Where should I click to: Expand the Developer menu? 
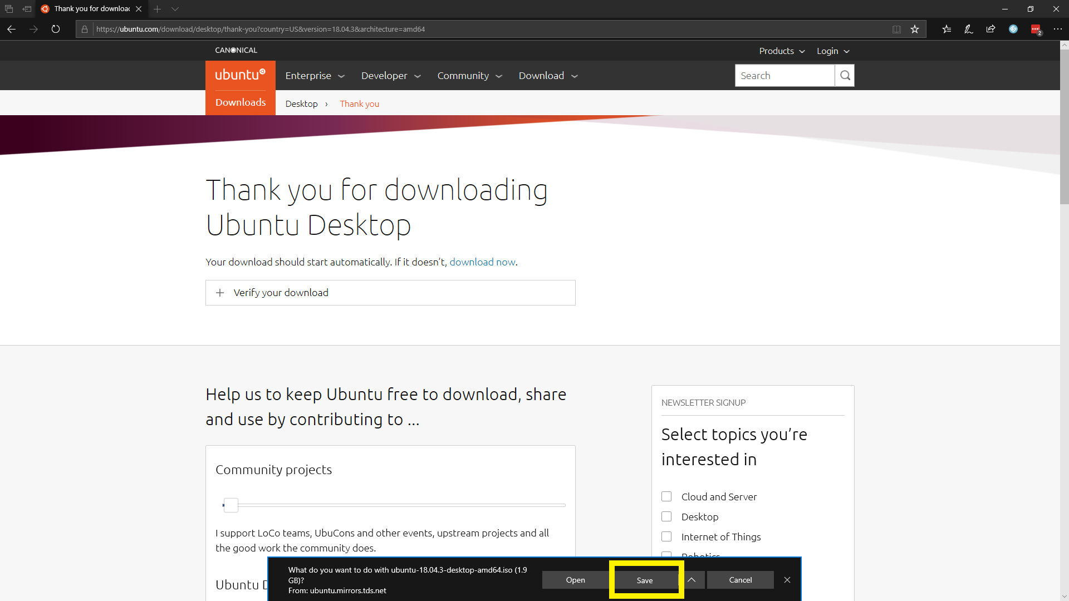(391, 76)
